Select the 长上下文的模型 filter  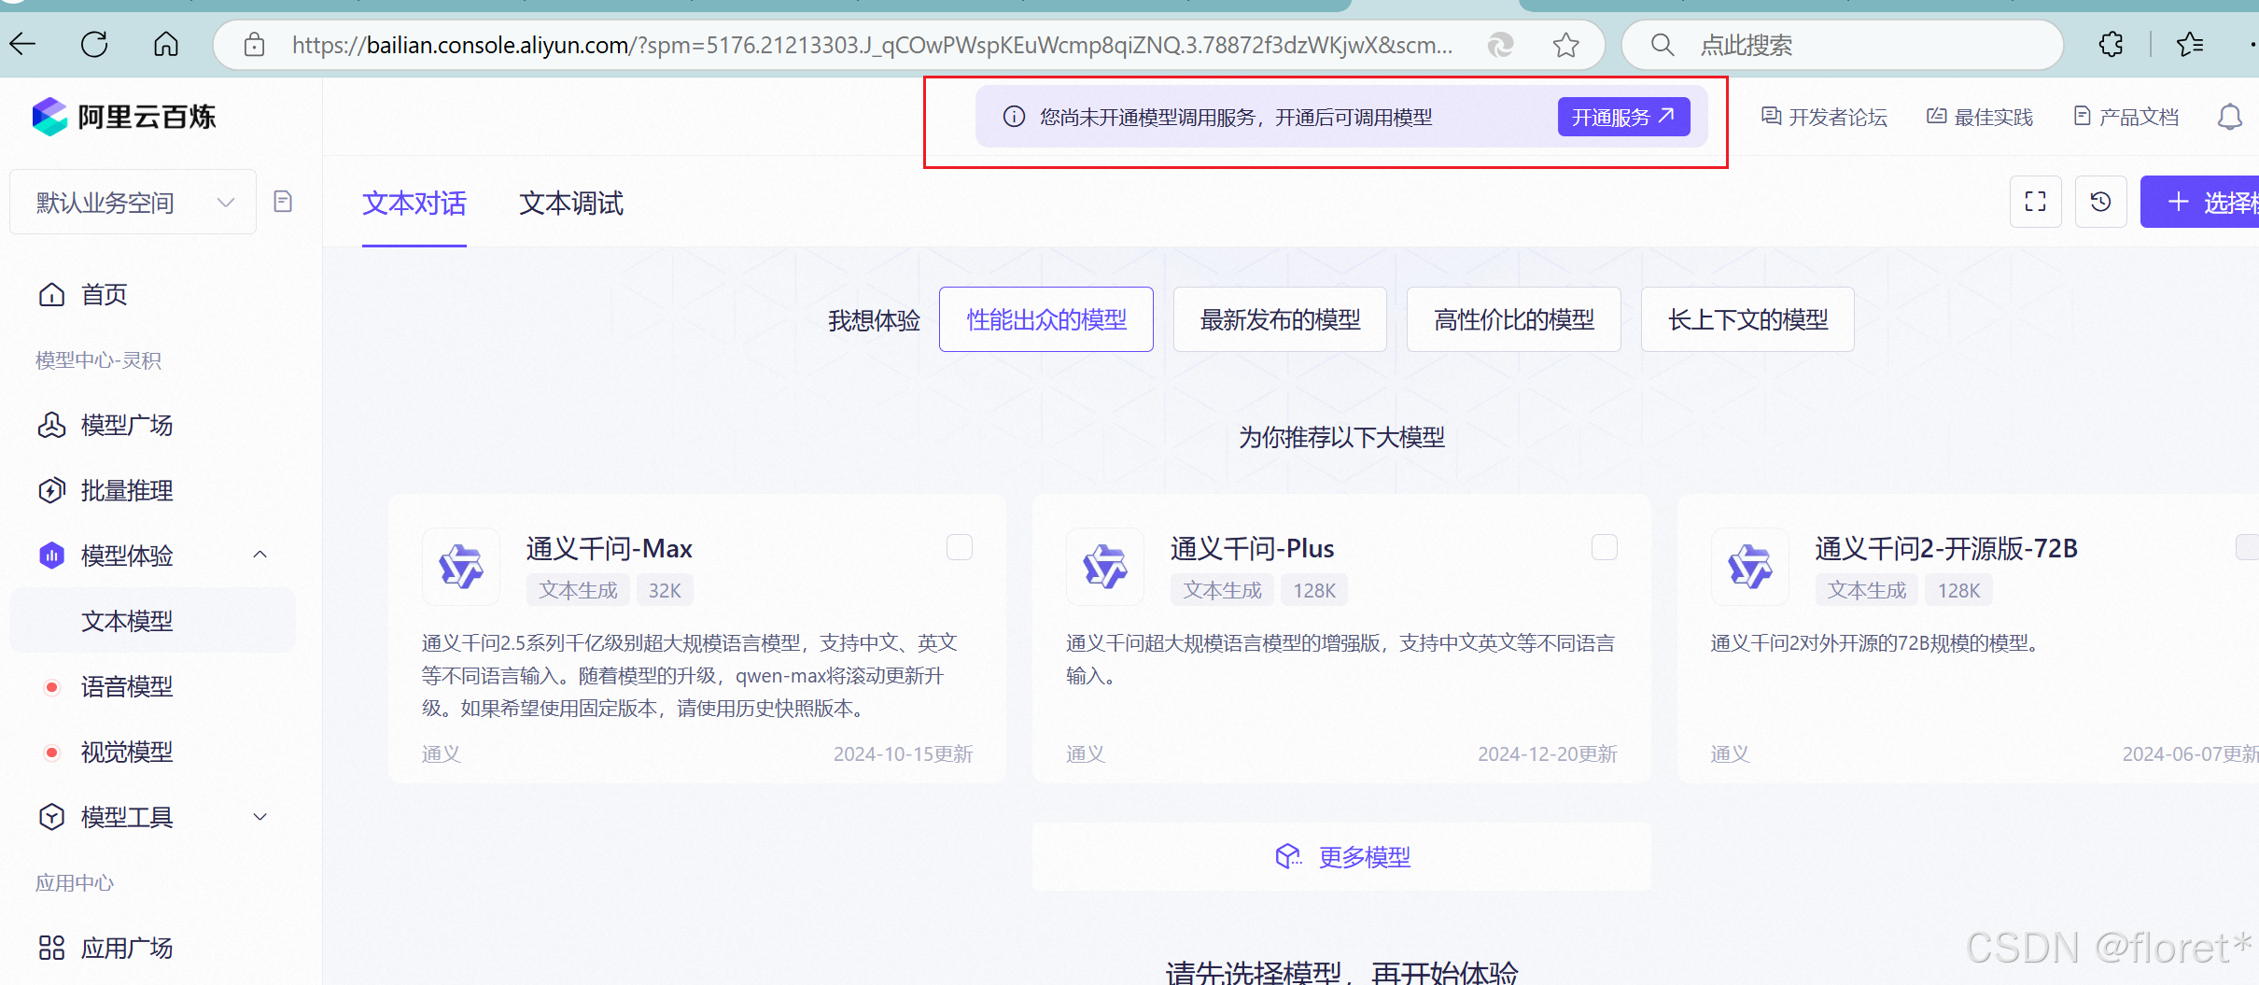point(1747,319)
